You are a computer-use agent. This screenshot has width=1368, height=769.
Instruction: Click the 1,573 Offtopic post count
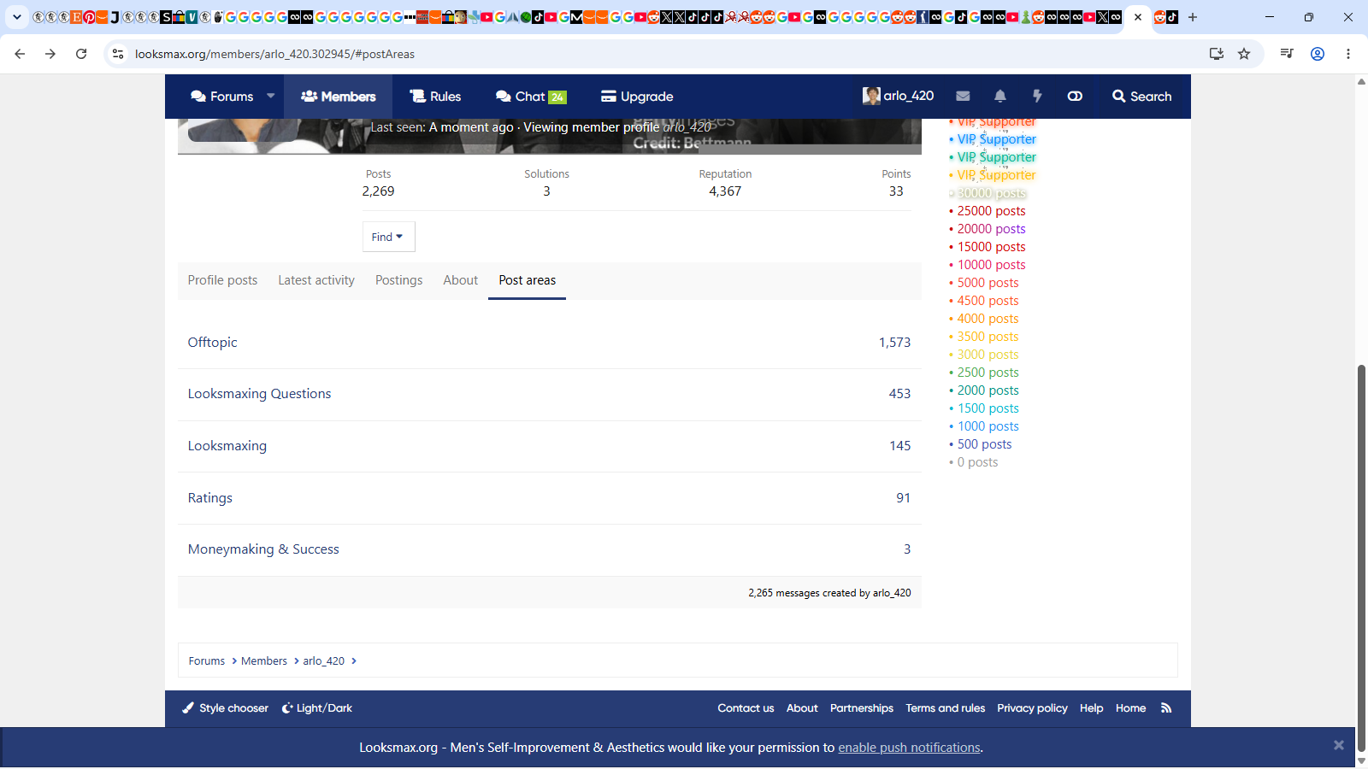tap(894, 343)
